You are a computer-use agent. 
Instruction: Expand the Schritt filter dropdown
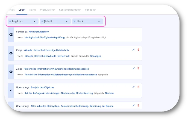55,21
